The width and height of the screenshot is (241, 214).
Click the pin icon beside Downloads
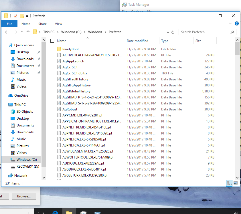(x=39, y=59)
